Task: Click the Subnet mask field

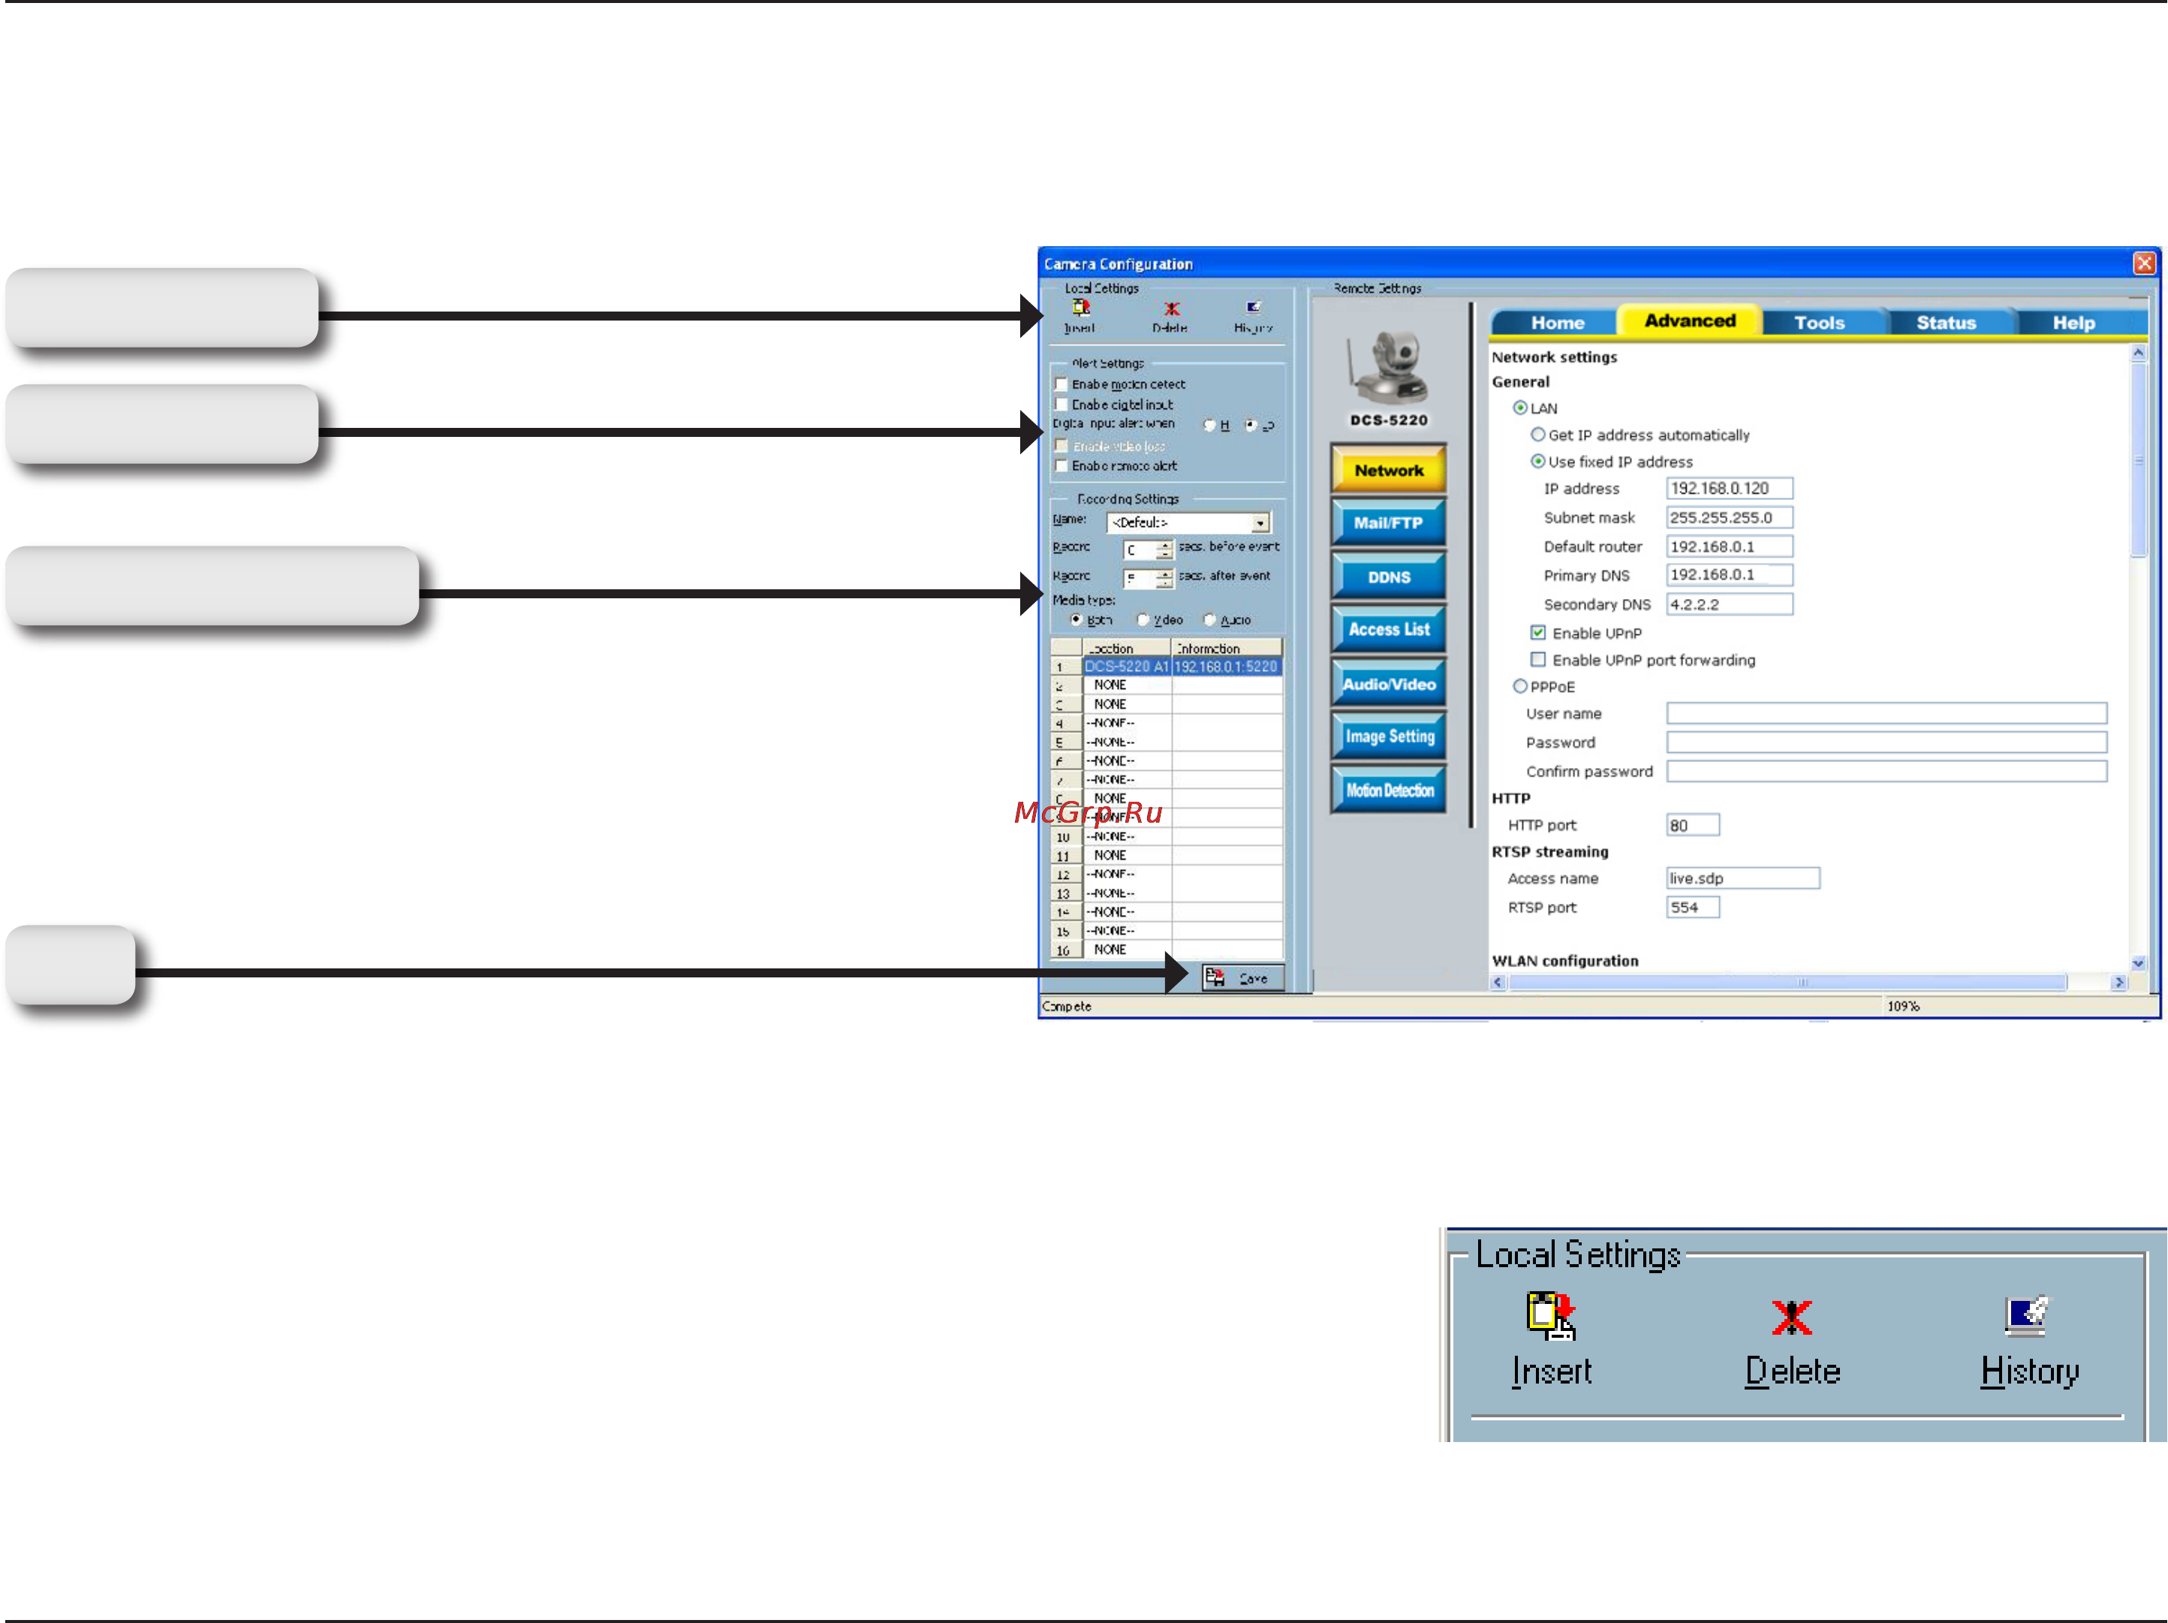Action: (x=1729, y=517)
